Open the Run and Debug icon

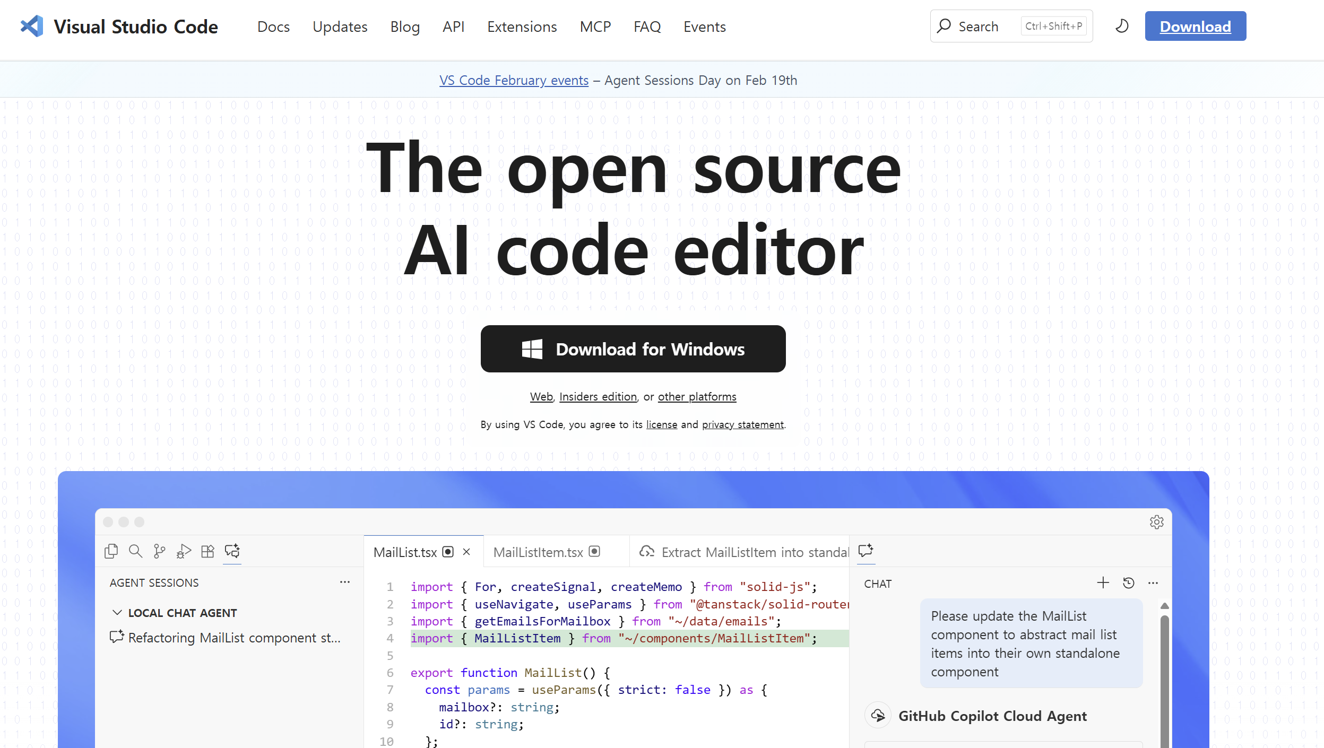point(184,551)
